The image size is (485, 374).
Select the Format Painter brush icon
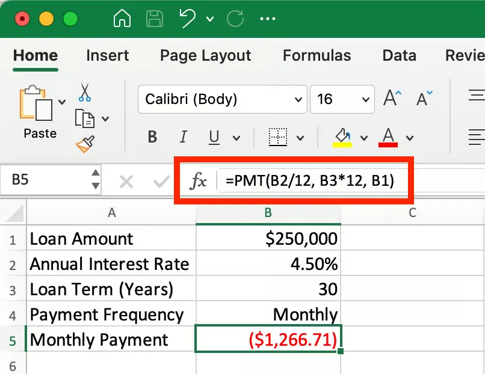pyautogui.click(x=85, y=144)
